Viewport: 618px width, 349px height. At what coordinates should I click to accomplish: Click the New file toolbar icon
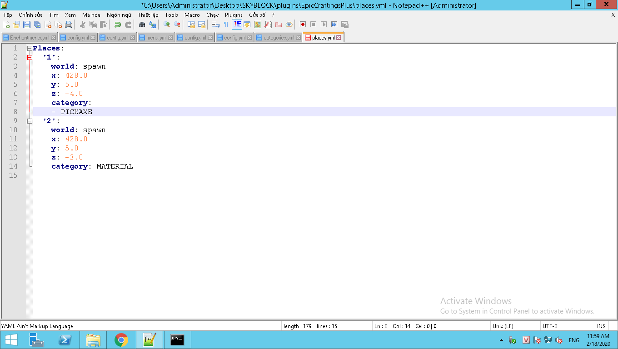pyautogui.click(x=6, y=25)
